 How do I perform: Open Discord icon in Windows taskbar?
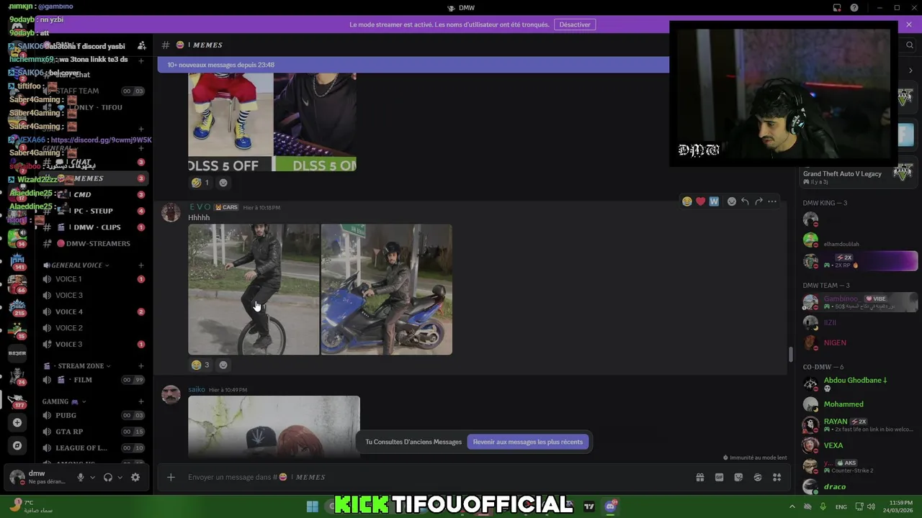[x=611, y=506]
